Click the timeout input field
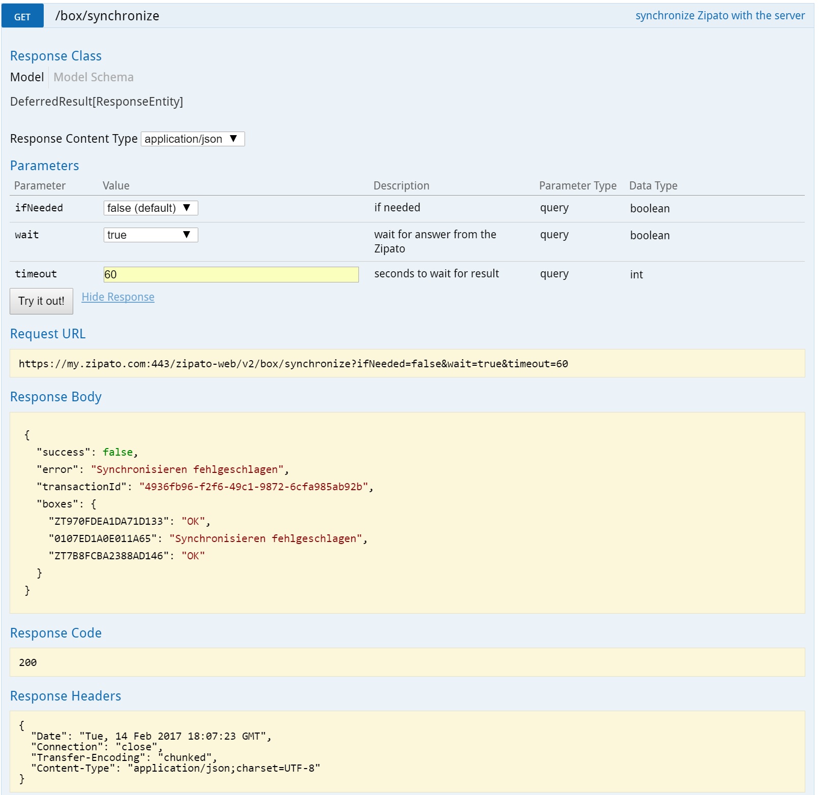 point(231,274)
